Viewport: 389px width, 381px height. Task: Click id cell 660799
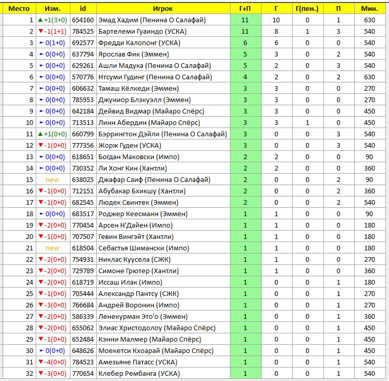[83, 134]
